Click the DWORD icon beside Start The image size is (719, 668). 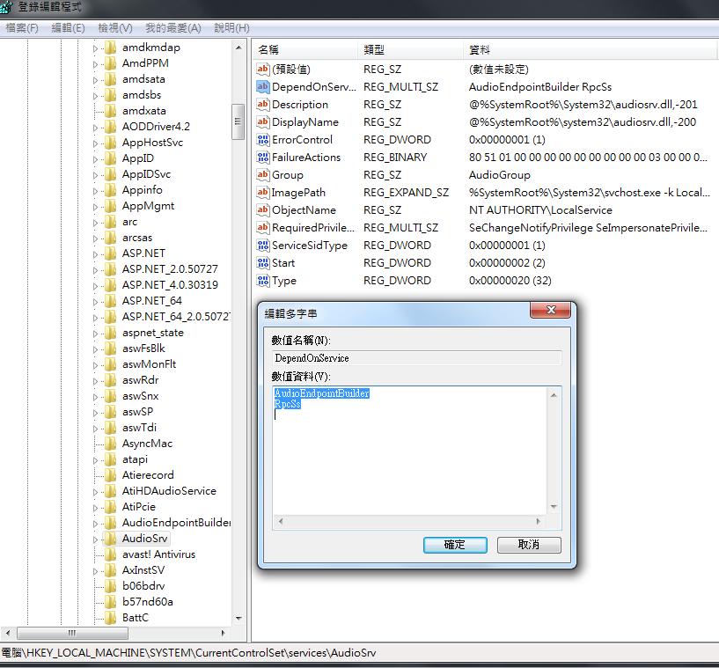263,262
